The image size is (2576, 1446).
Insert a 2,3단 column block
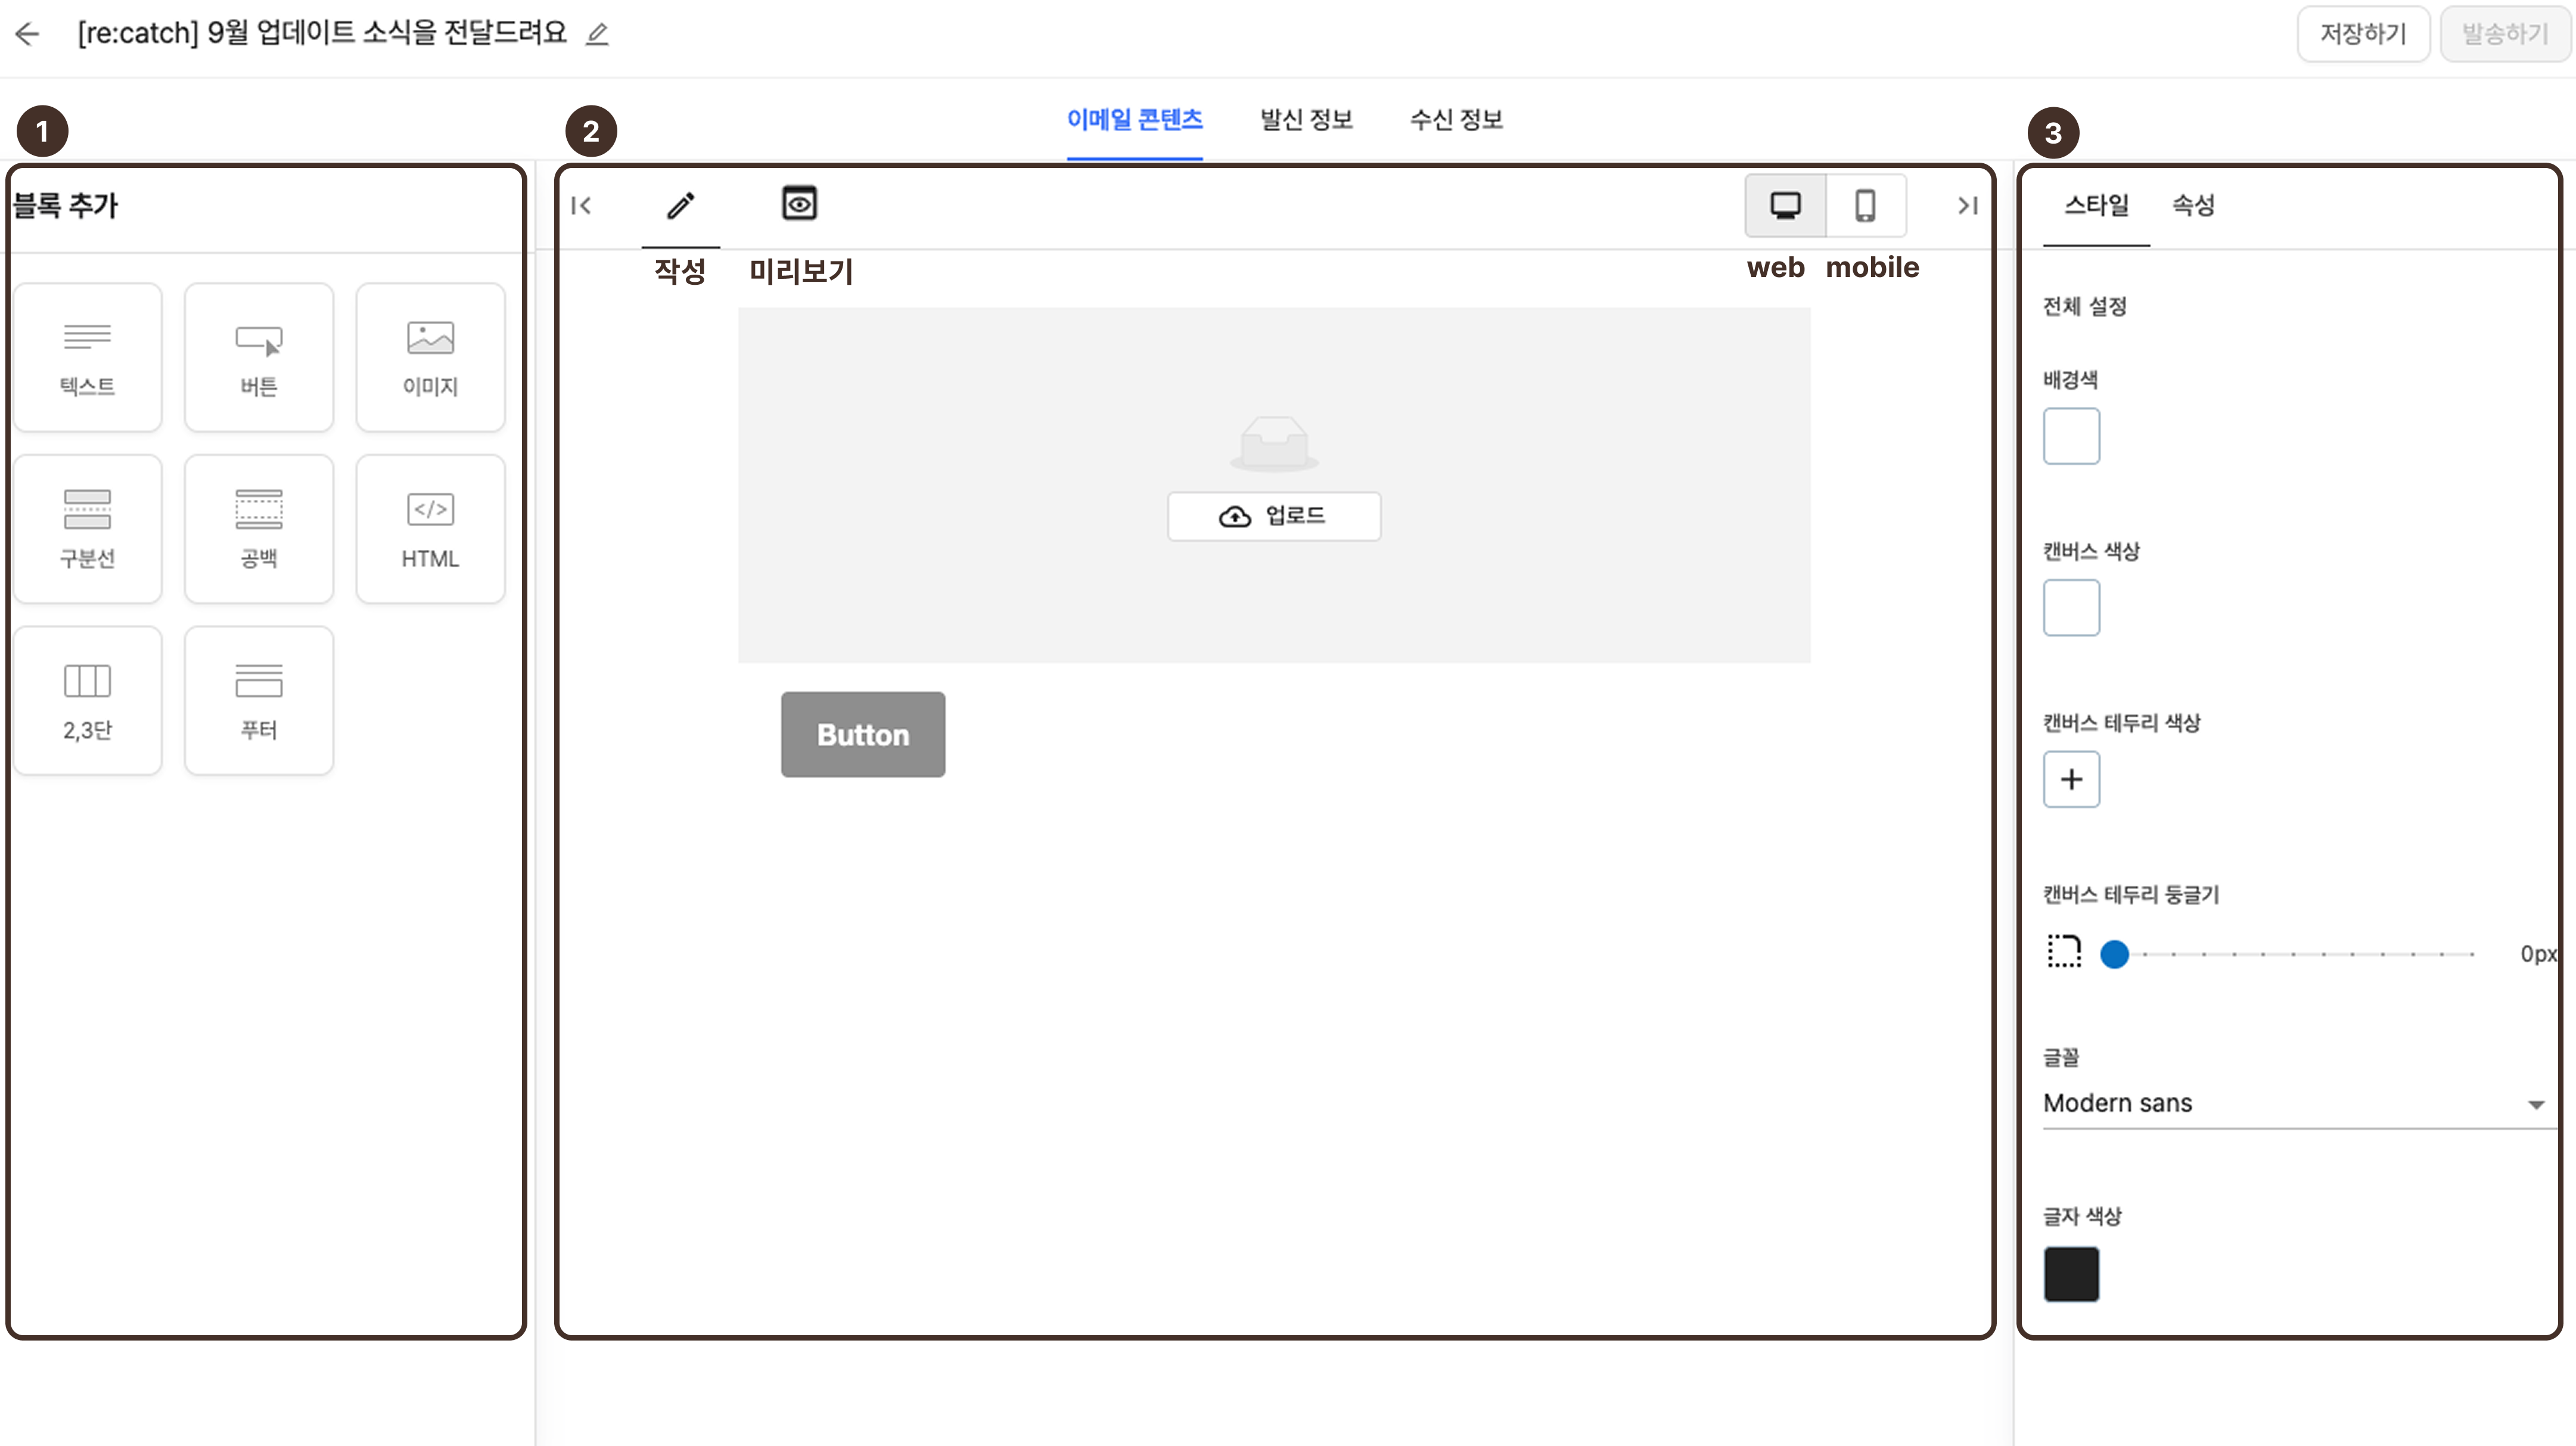(87, 700)
